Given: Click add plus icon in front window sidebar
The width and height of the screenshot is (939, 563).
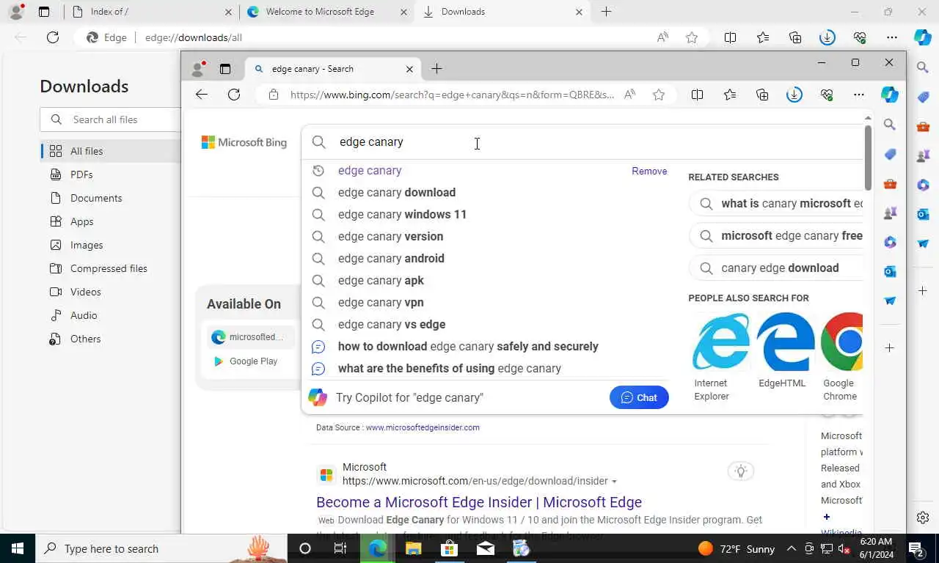Looking at the screenshot, I should click(x=889, y=347).
